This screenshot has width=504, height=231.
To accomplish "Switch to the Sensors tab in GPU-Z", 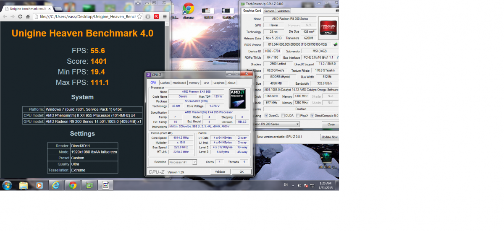I will 269,11.
